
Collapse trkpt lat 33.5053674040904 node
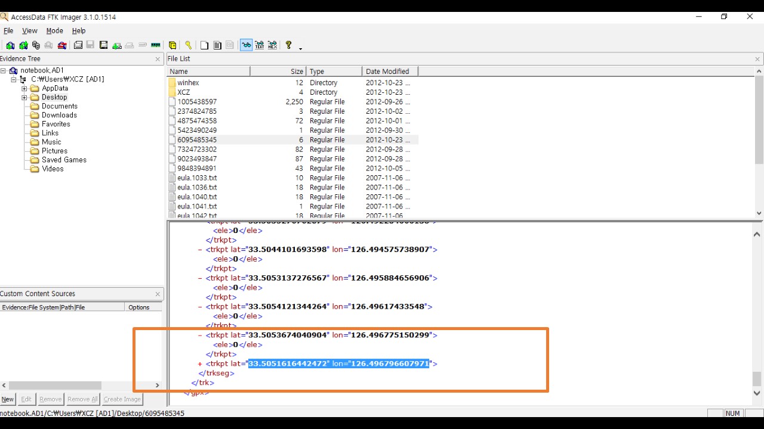(200, 335)
